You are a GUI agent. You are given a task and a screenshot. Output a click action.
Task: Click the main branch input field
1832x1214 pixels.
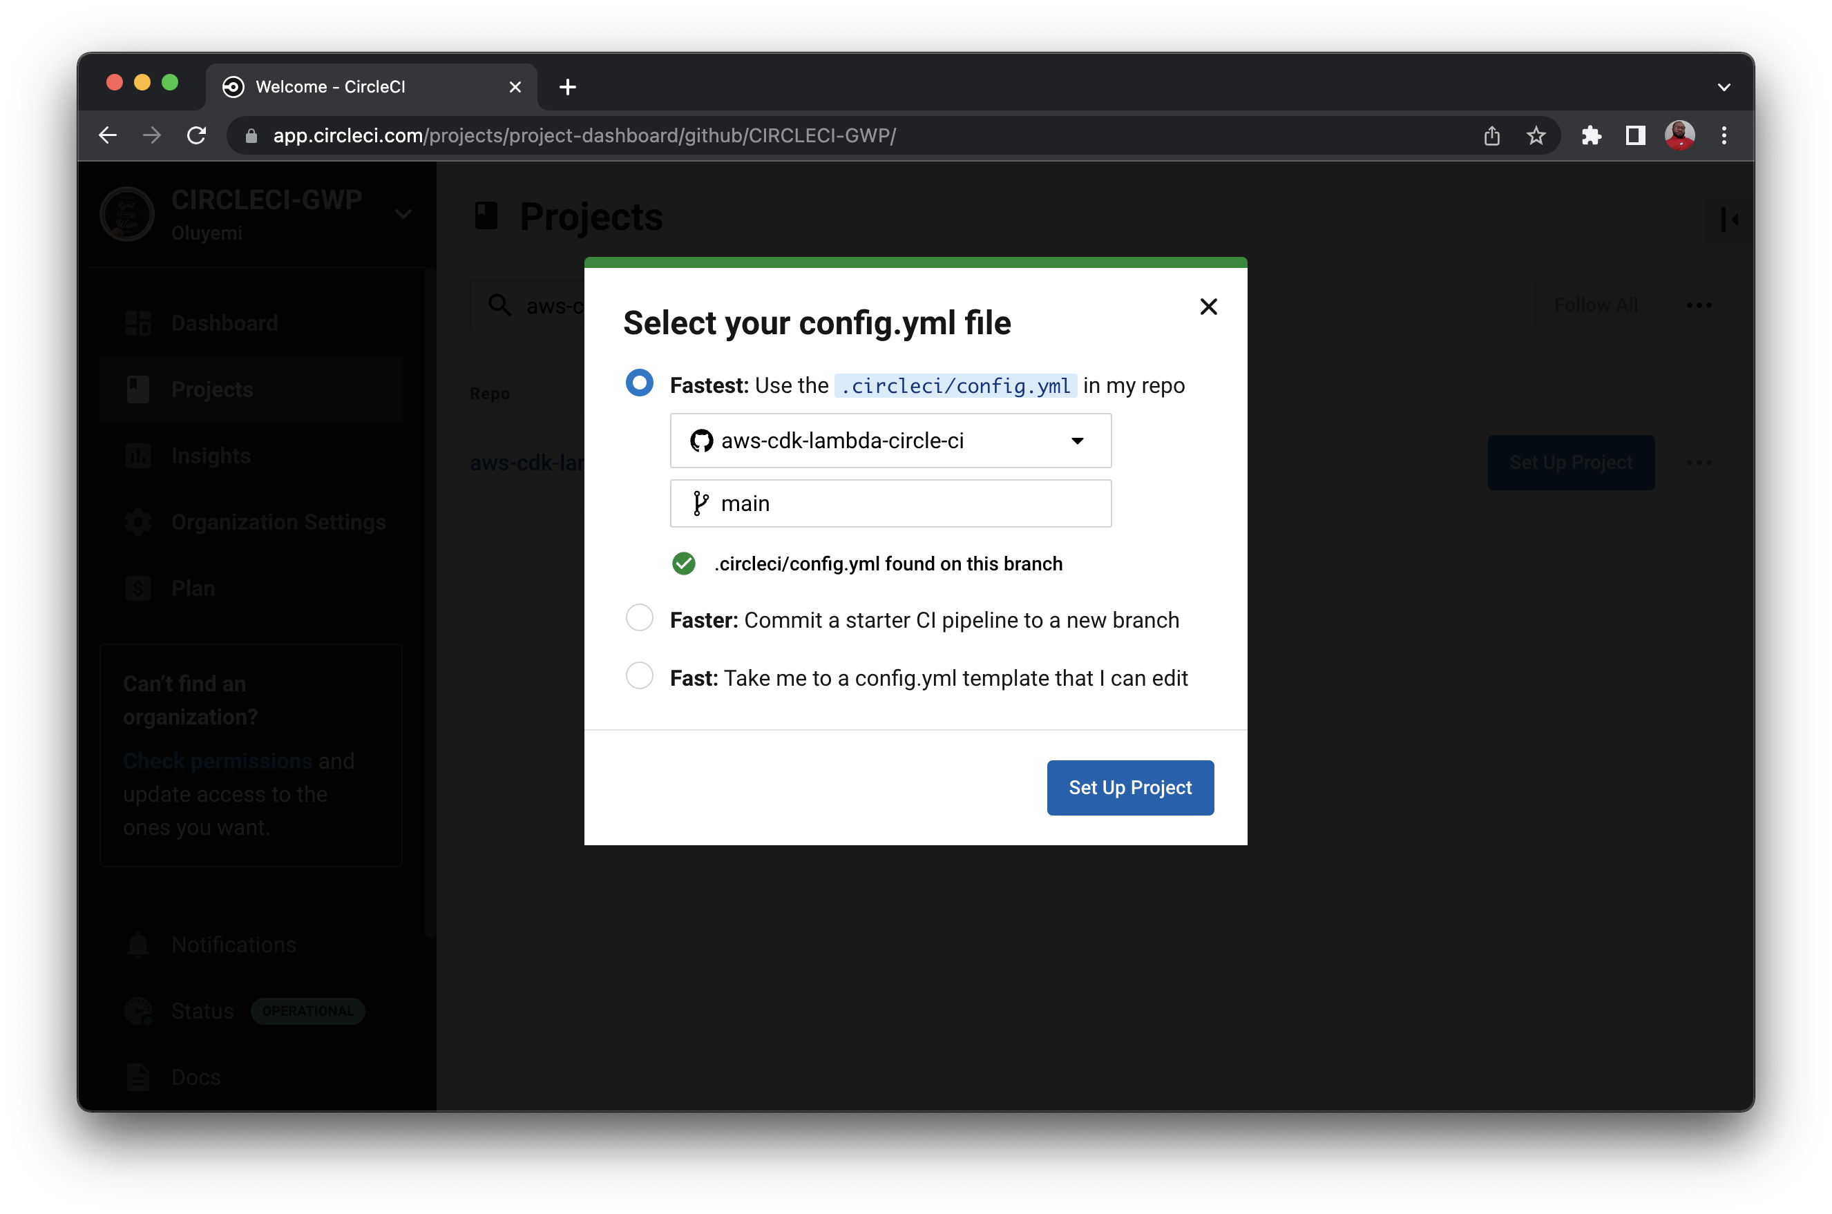[x=890, y=503]
